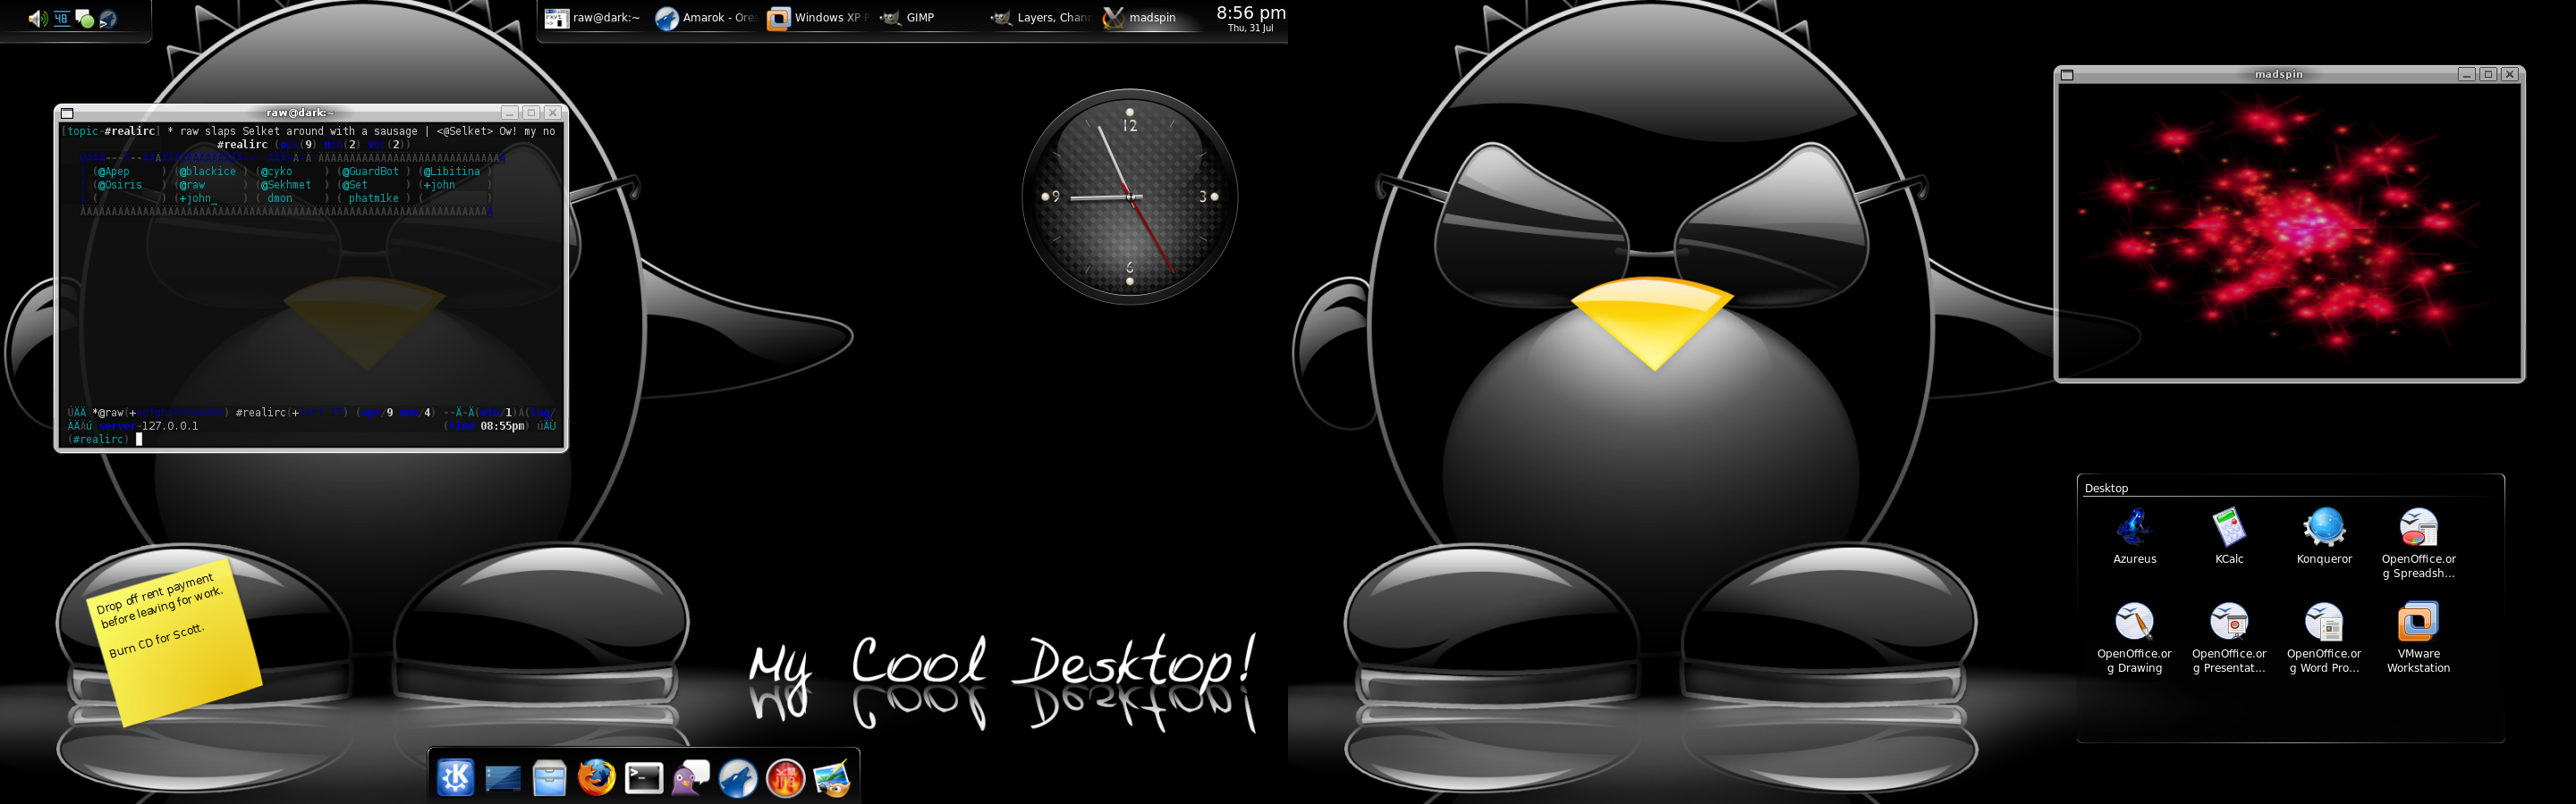This screenshot has height=804, width=2576.
Task: Open the file cabinet file manager in the dock
Action: (549, 777)
